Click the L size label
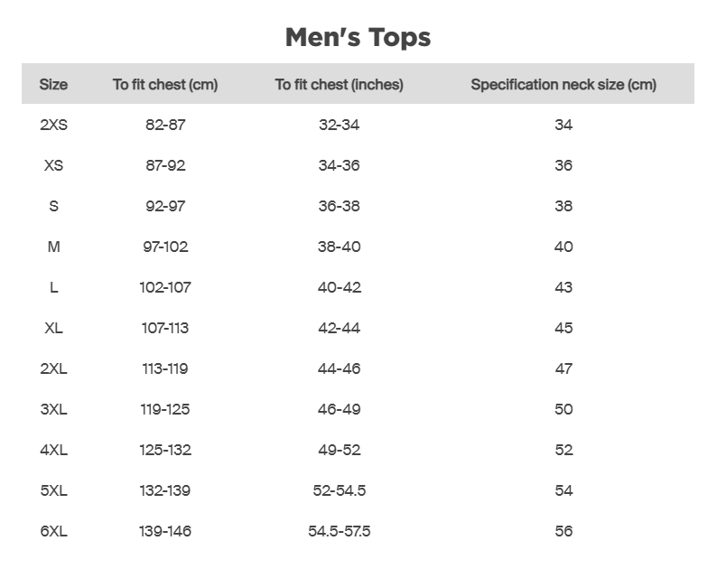Screen dimensions: 717x578 click(x=53, y=287)
